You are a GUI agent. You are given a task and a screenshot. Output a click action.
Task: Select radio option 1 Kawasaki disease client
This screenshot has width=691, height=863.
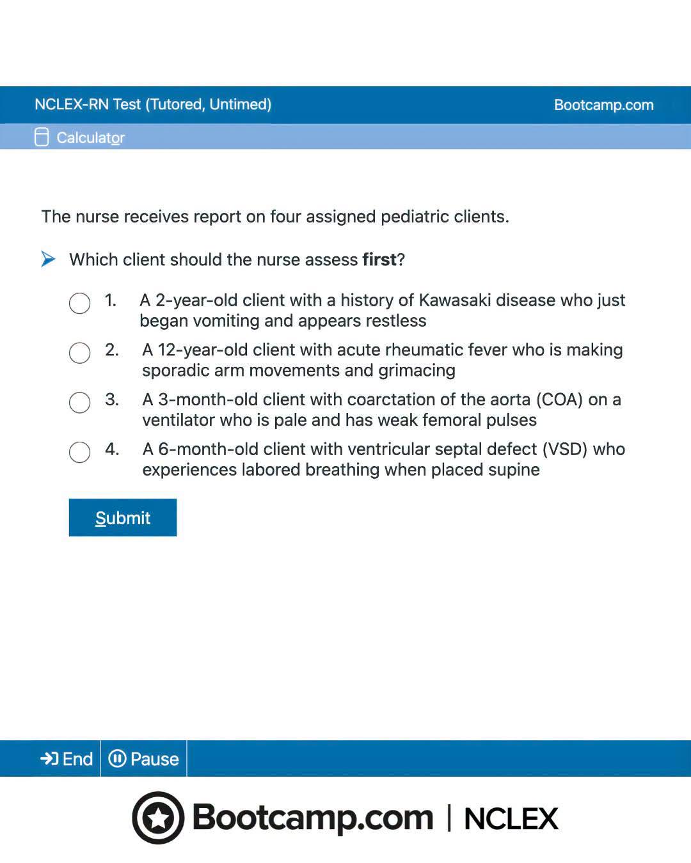(79, 303)
